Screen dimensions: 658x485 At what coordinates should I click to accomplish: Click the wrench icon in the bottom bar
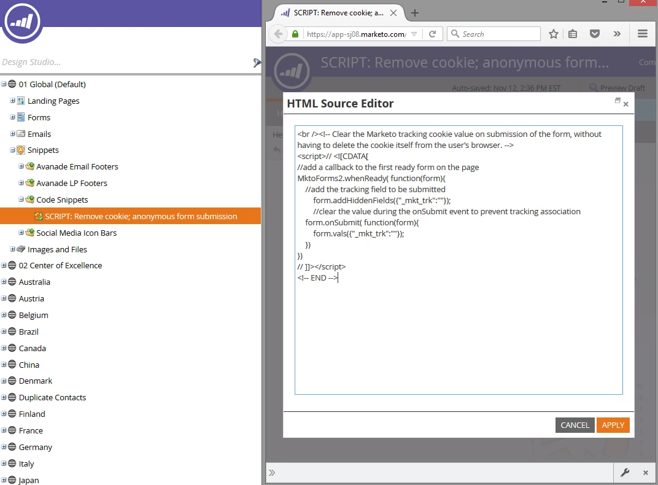pos(625,473)
